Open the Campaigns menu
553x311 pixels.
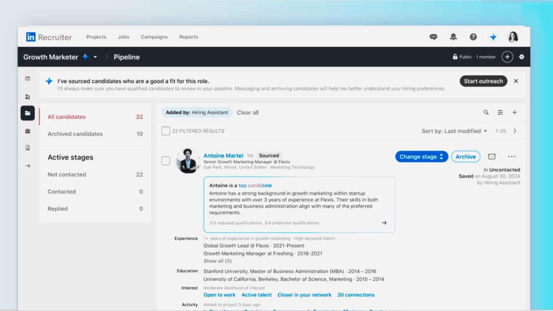tap(154, 37)
